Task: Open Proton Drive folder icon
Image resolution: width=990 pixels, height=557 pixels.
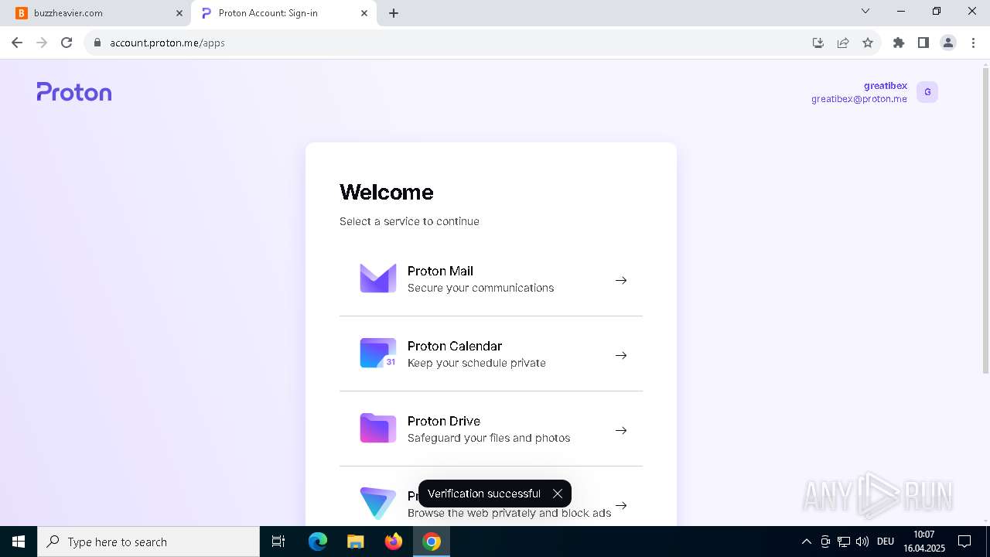Action: [378, 429]
